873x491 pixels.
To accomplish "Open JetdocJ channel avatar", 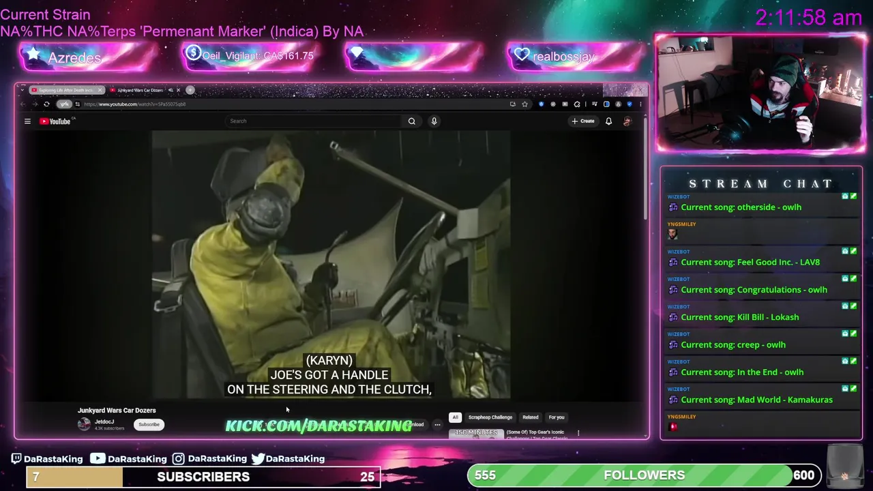I will pyautogui.click(x=84, y=423).
